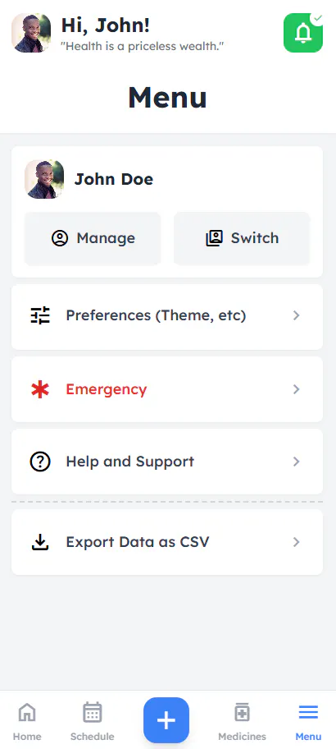
Task: Go to the Medicines tab
Action: pyautogui.click(x=242, y=721)
